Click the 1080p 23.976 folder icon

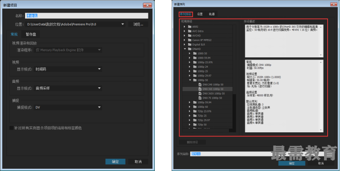tap(195, 62)
